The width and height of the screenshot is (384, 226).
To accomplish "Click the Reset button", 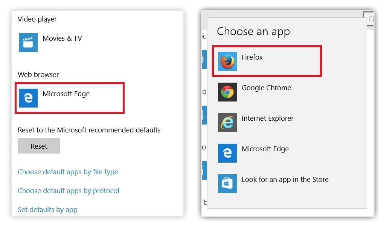I will point(39,146).
